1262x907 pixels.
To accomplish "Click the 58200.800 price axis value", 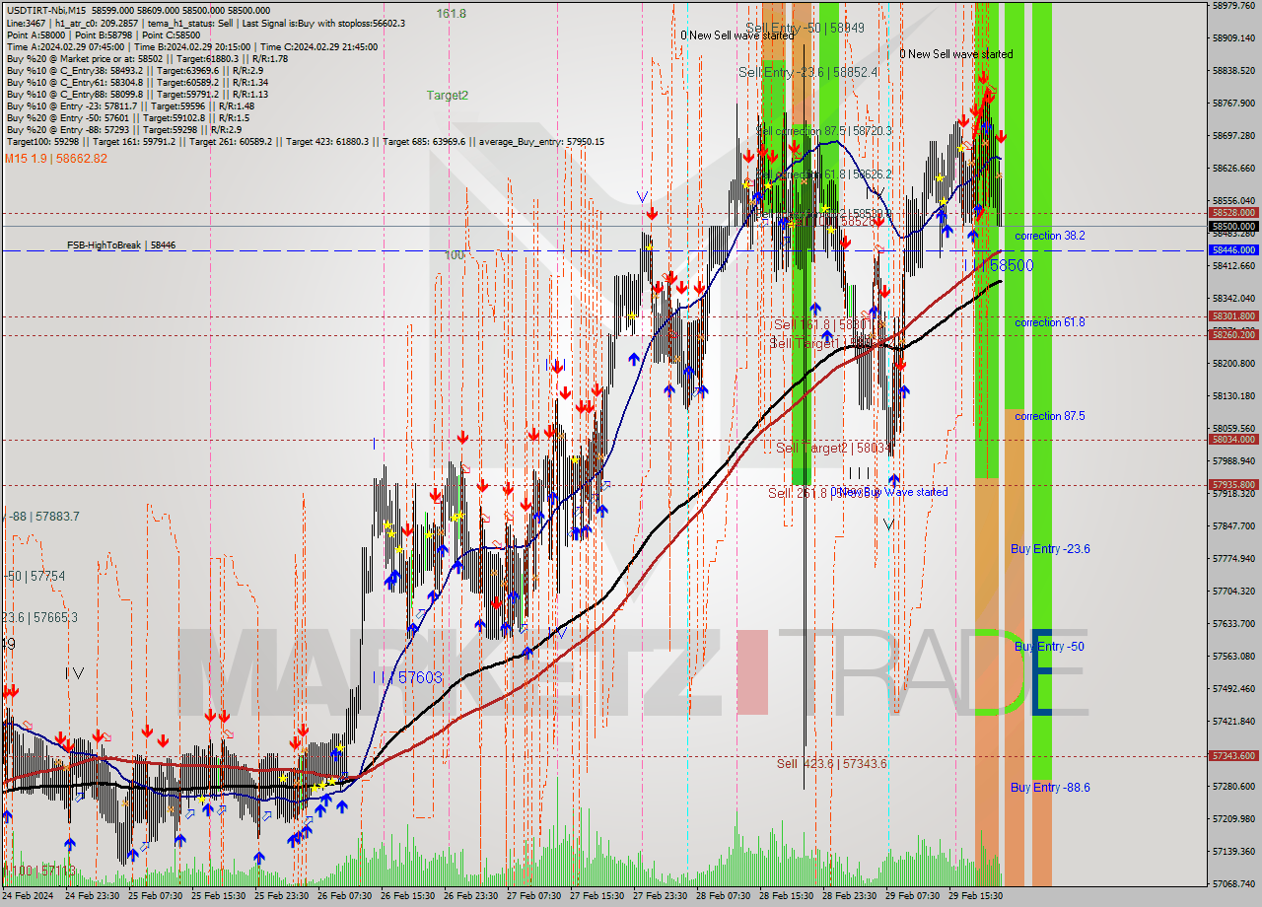I will tap(1233, 364).
